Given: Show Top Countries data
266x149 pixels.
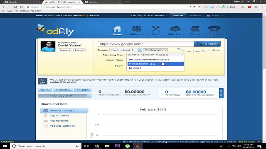Looking at the screenshot, I should [59, 116].
